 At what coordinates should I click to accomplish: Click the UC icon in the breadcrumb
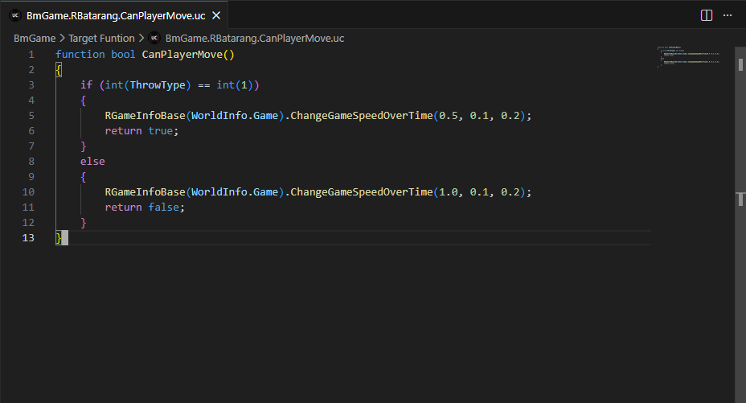[154, 38]
